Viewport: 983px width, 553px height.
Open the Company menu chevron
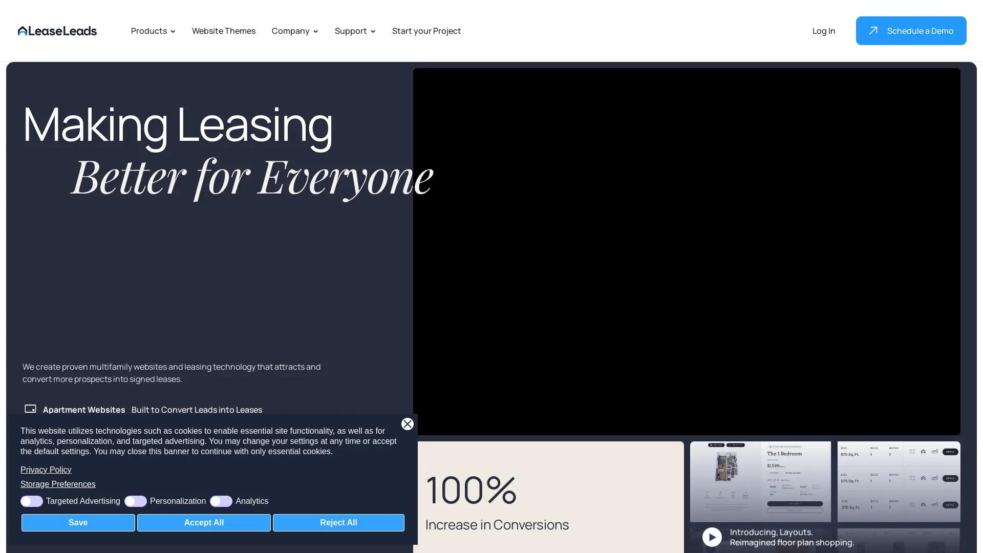tap(295, 31)
